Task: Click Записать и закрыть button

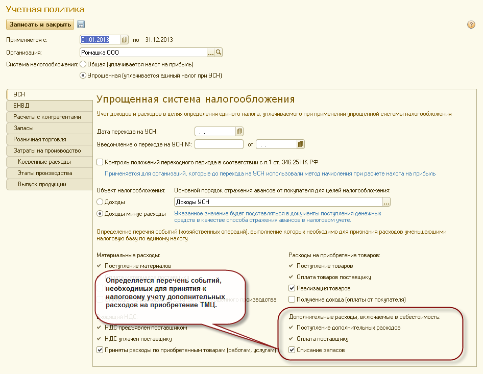Action: 40,24
